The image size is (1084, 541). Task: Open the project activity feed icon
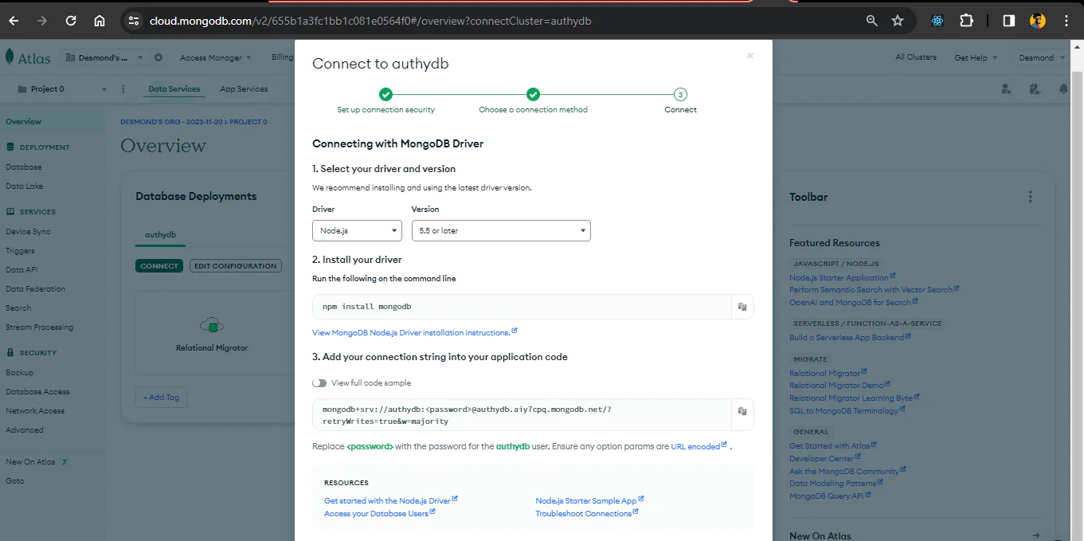click(x=1035, y=89)
